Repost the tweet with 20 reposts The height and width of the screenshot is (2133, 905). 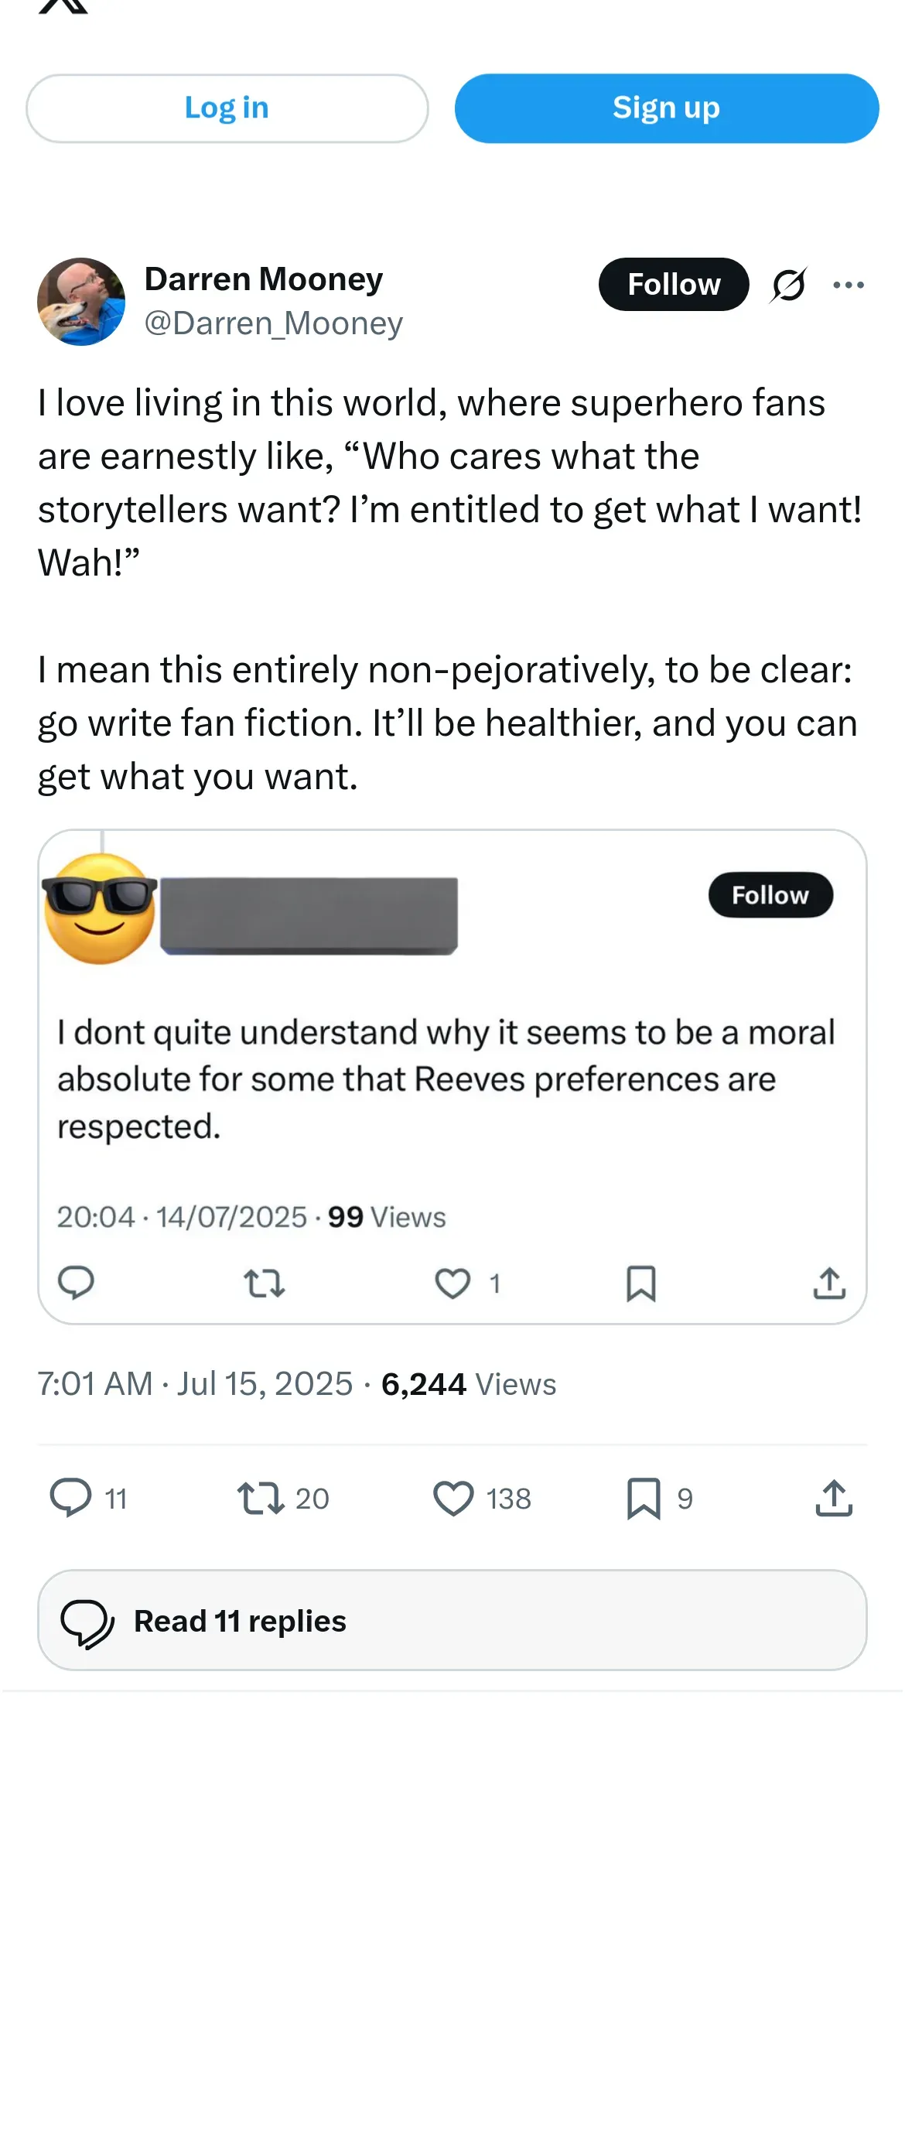pyautogui.click(x=261, y=1498)
